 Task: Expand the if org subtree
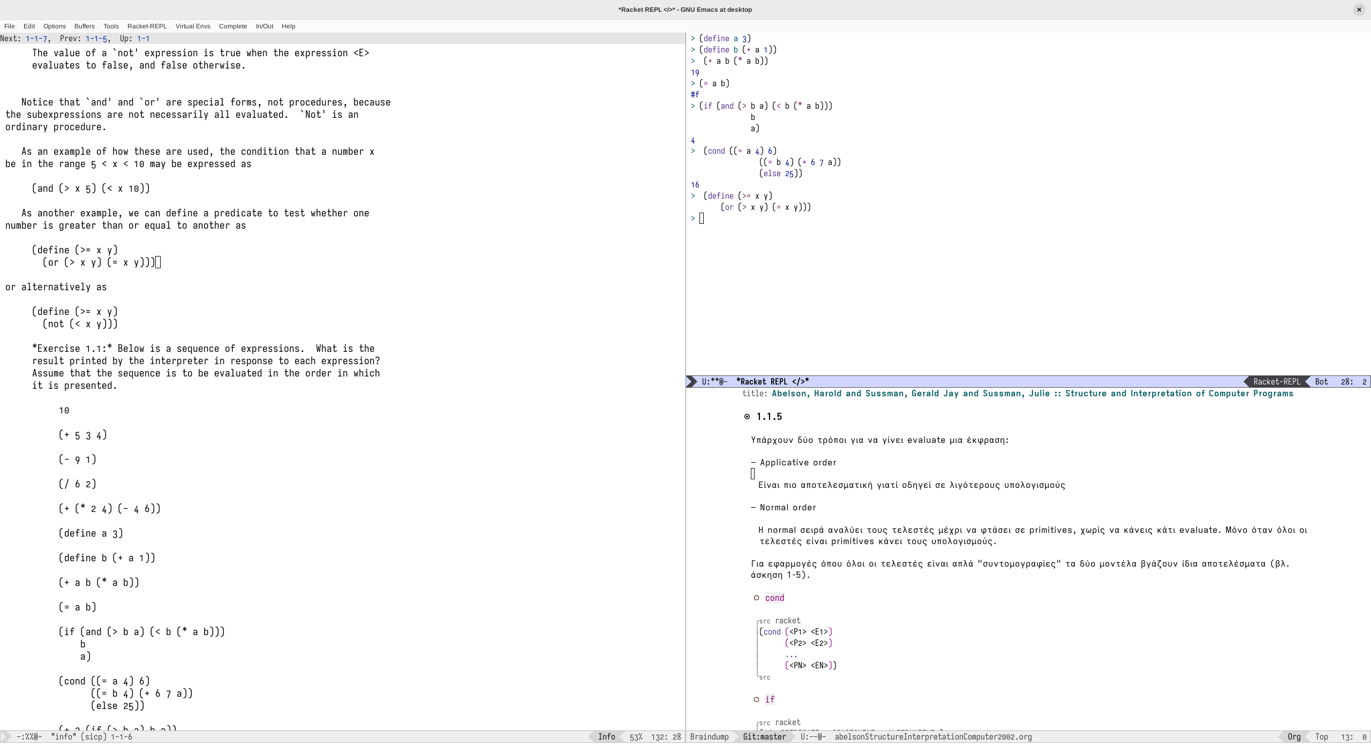pos(770,699)
